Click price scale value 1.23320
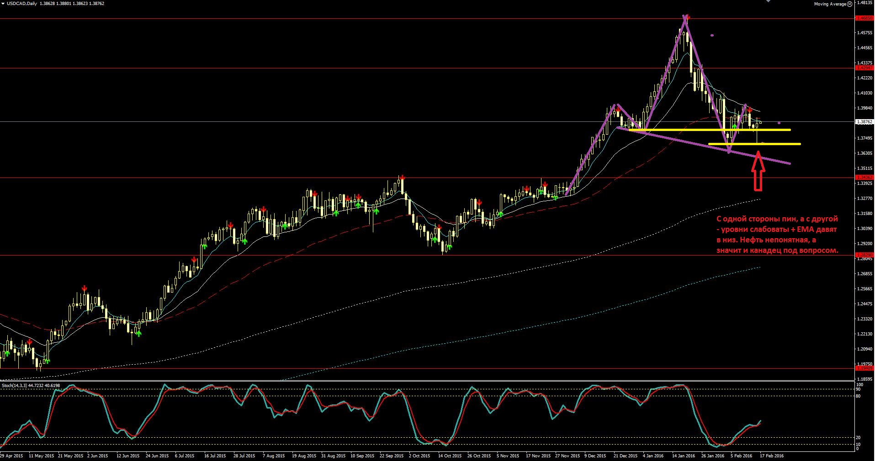The width and height of the screenshot is (875, 461). point(864,319)
